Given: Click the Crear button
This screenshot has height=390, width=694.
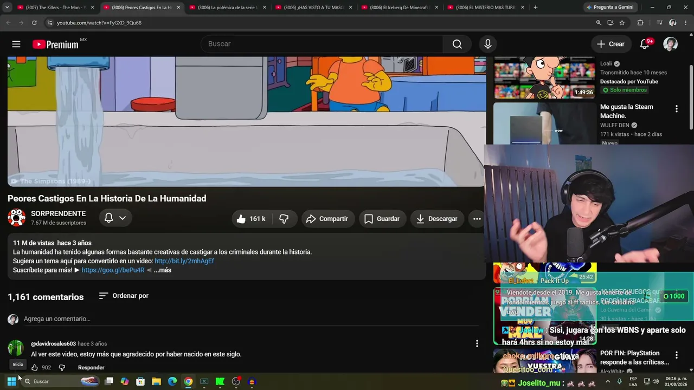Looking at the screenshot, I should 611,44.
